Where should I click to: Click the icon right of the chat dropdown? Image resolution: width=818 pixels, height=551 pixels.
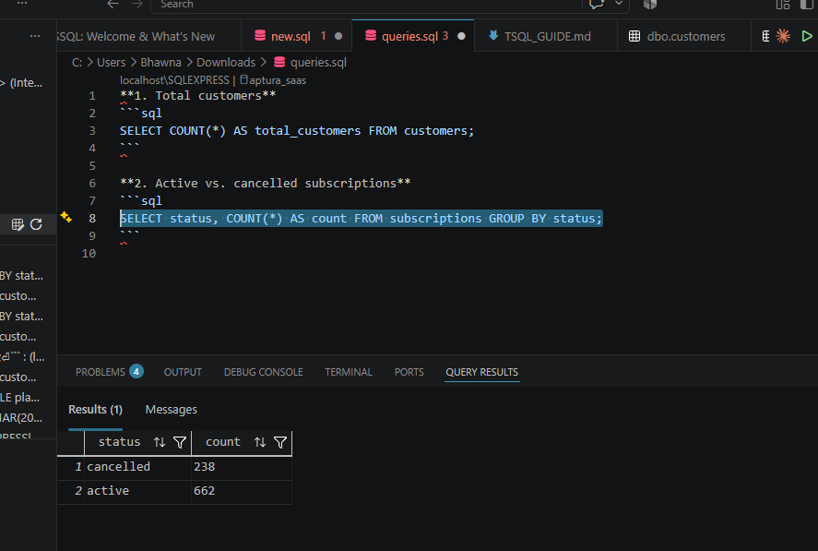pos(650,5)
